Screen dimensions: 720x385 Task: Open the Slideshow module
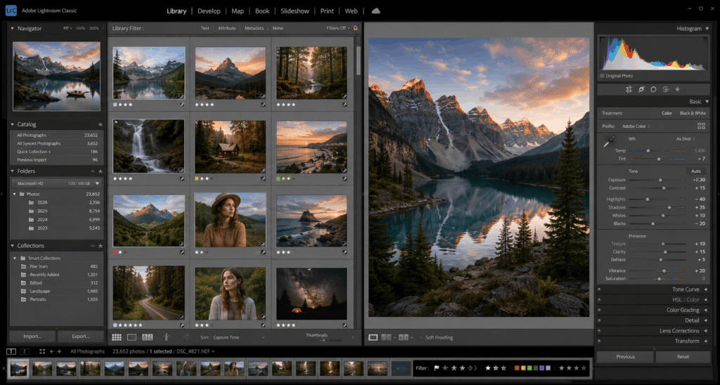click(295, 11)
